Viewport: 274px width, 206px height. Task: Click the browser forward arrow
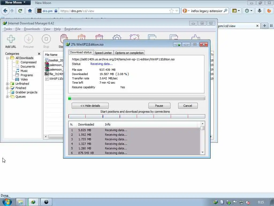pyautogui.click(x=12, y=11)
